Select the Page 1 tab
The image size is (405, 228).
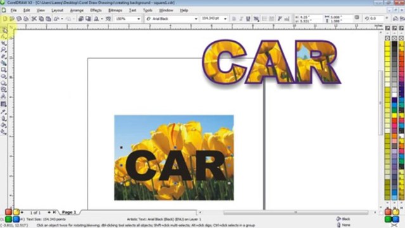coord(69,212)
